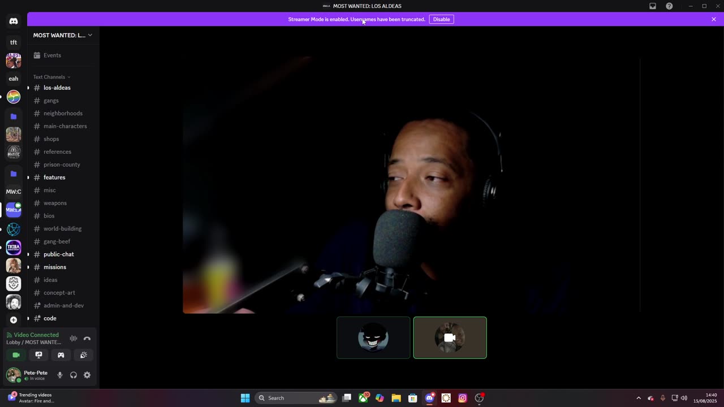
Task: Focus the main webcam video feed
Action: click(411, 184)
